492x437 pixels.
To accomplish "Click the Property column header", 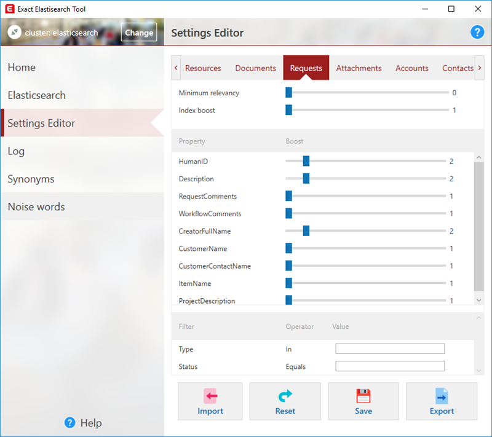I will [192, 141].
